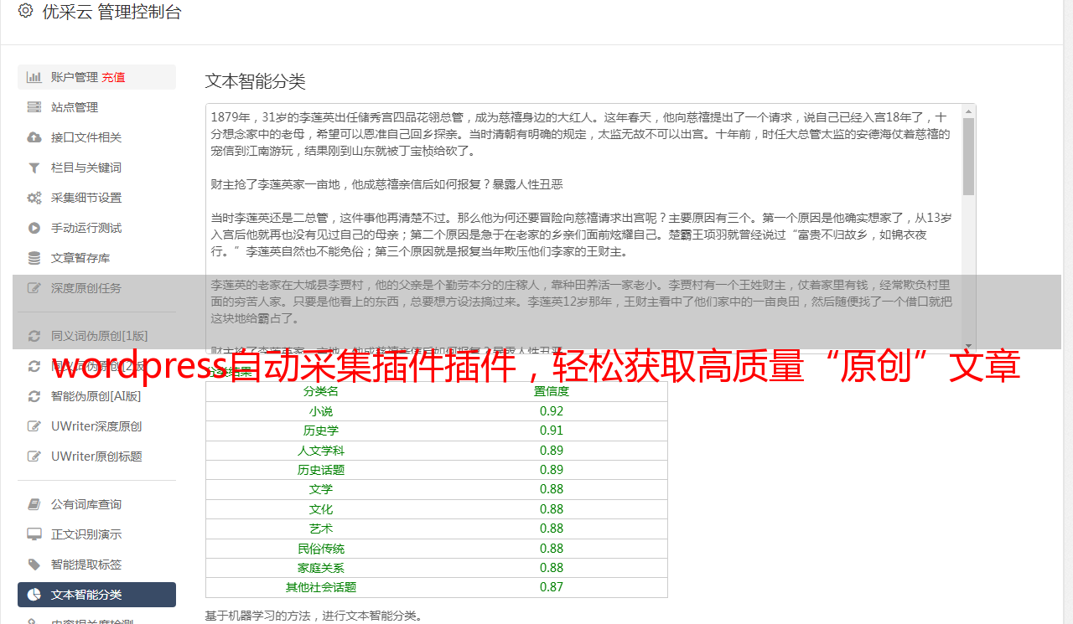Viewport: 1073px width, 624px height.
Task: Click the 深度原创任务 edit icon
Action: pyautogui.click(x=34, y=288)
